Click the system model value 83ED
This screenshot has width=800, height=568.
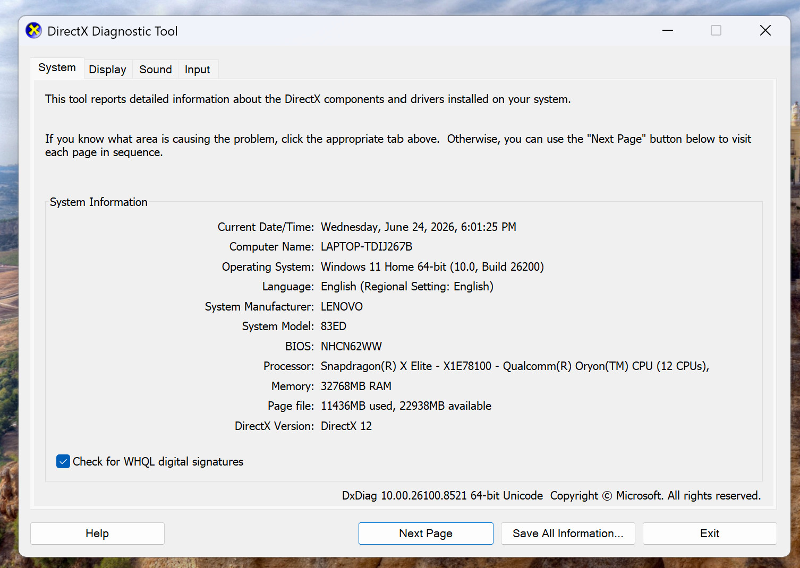(x=334, y=326)
